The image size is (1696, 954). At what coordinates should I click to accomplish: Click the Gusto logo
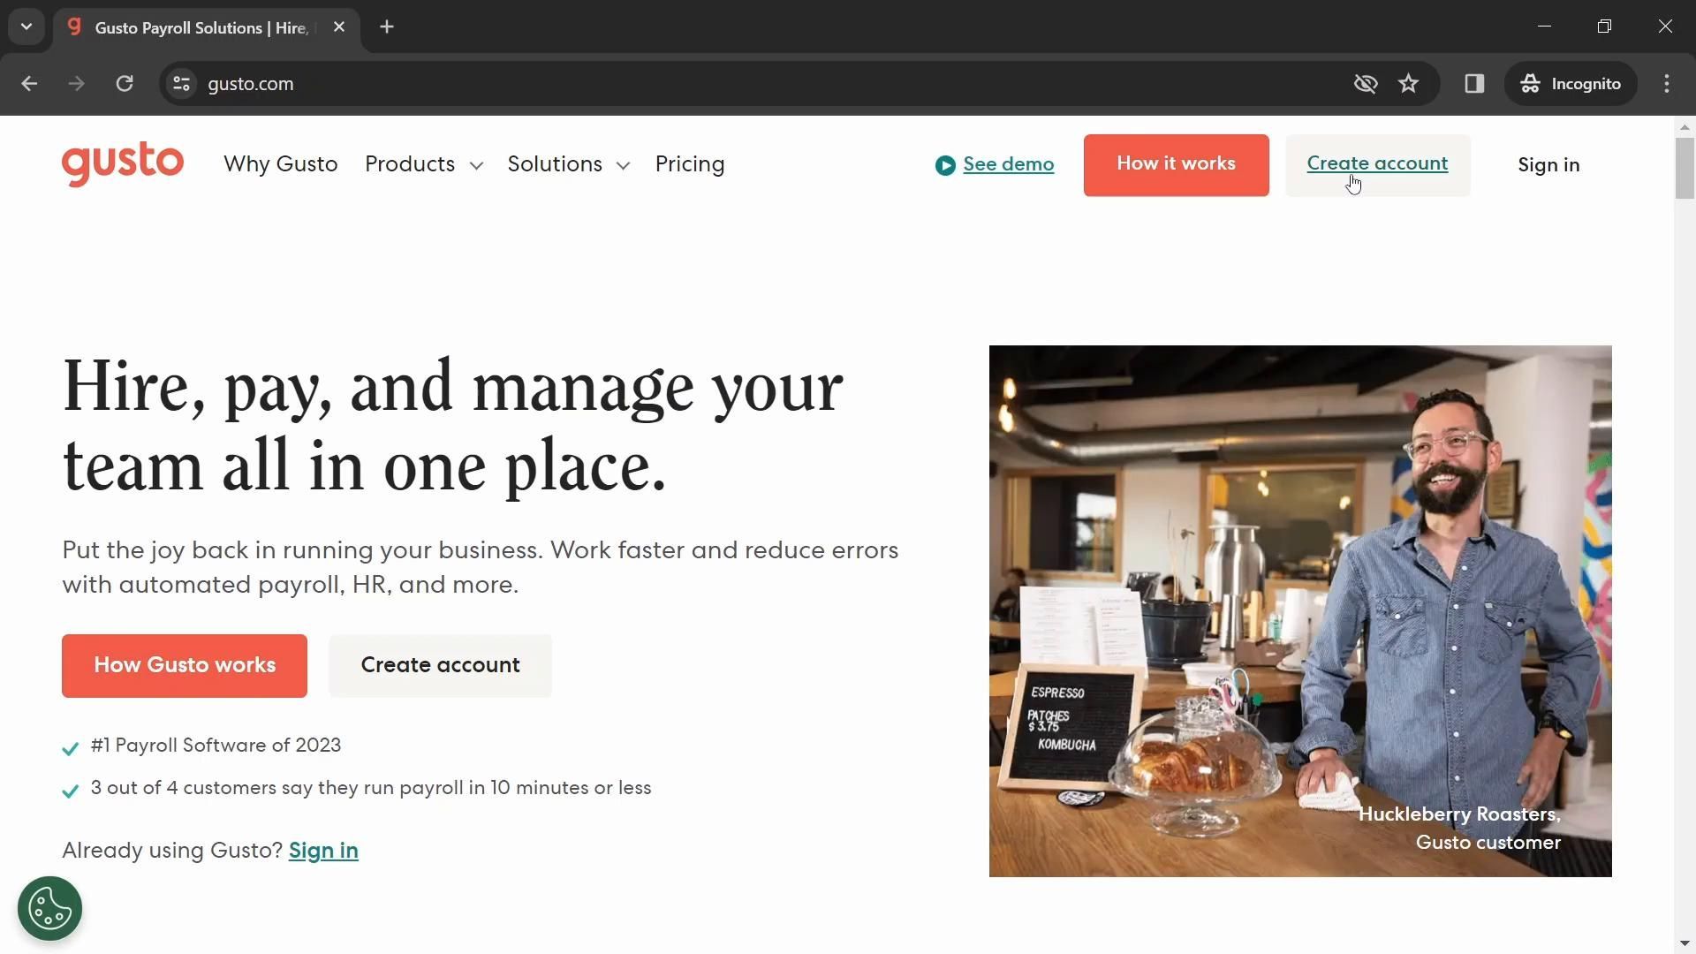pos(123,164)
